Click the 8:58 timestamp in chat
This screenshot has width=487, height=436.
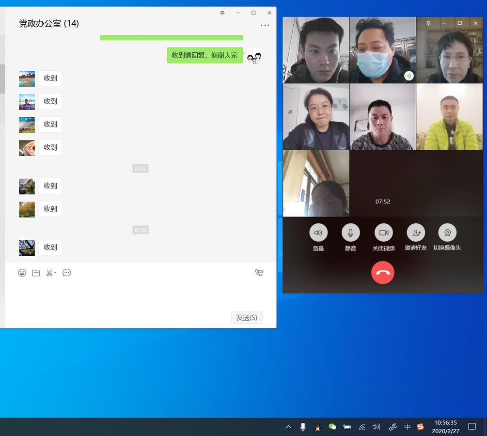(141, 230)
